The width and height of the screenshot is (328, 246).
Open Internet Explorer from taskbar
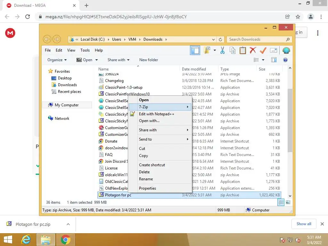pyautogui.click(x=26, y=240)
